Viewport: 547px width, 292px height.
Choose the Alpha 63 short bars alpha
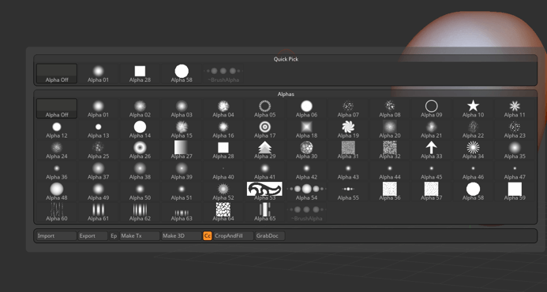click(x=182, y=213)
